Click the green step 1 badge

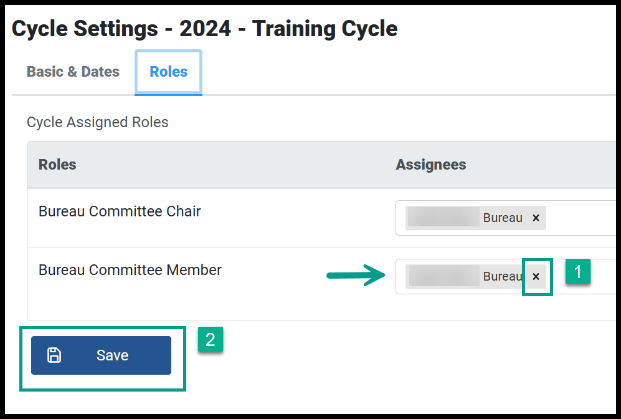pyautogui.click(x=578, y=271)
